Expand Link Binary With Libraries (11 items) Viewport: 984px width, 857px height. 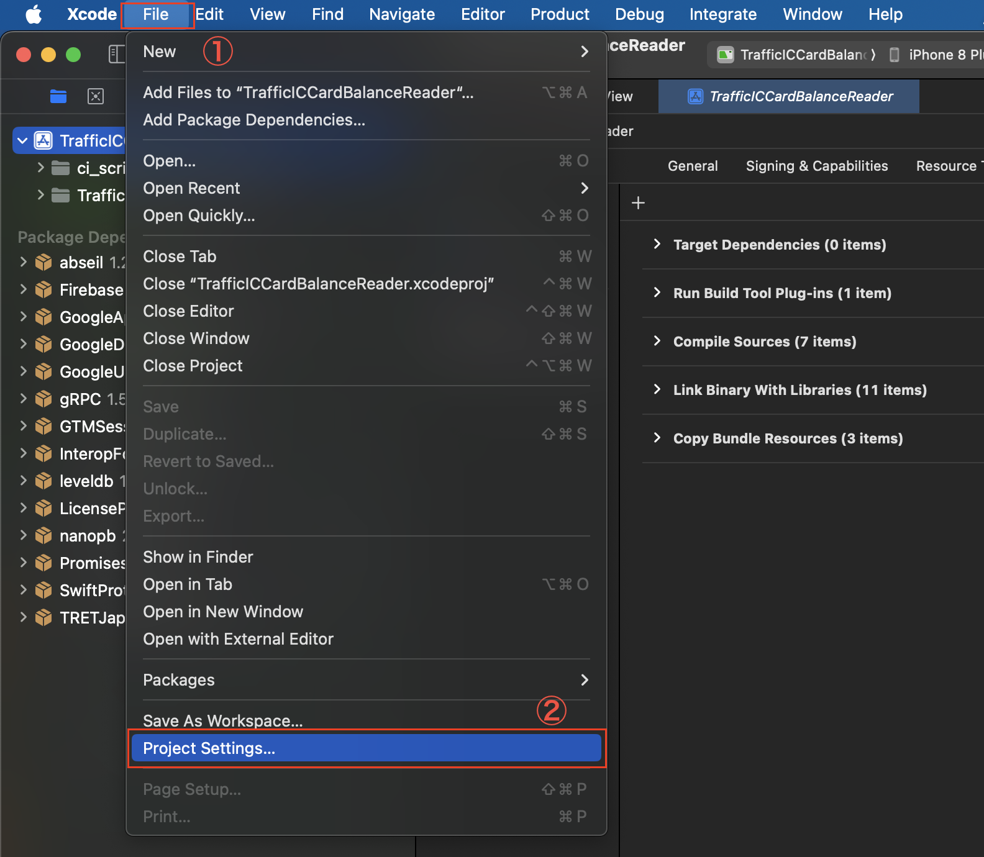point(657,389)
